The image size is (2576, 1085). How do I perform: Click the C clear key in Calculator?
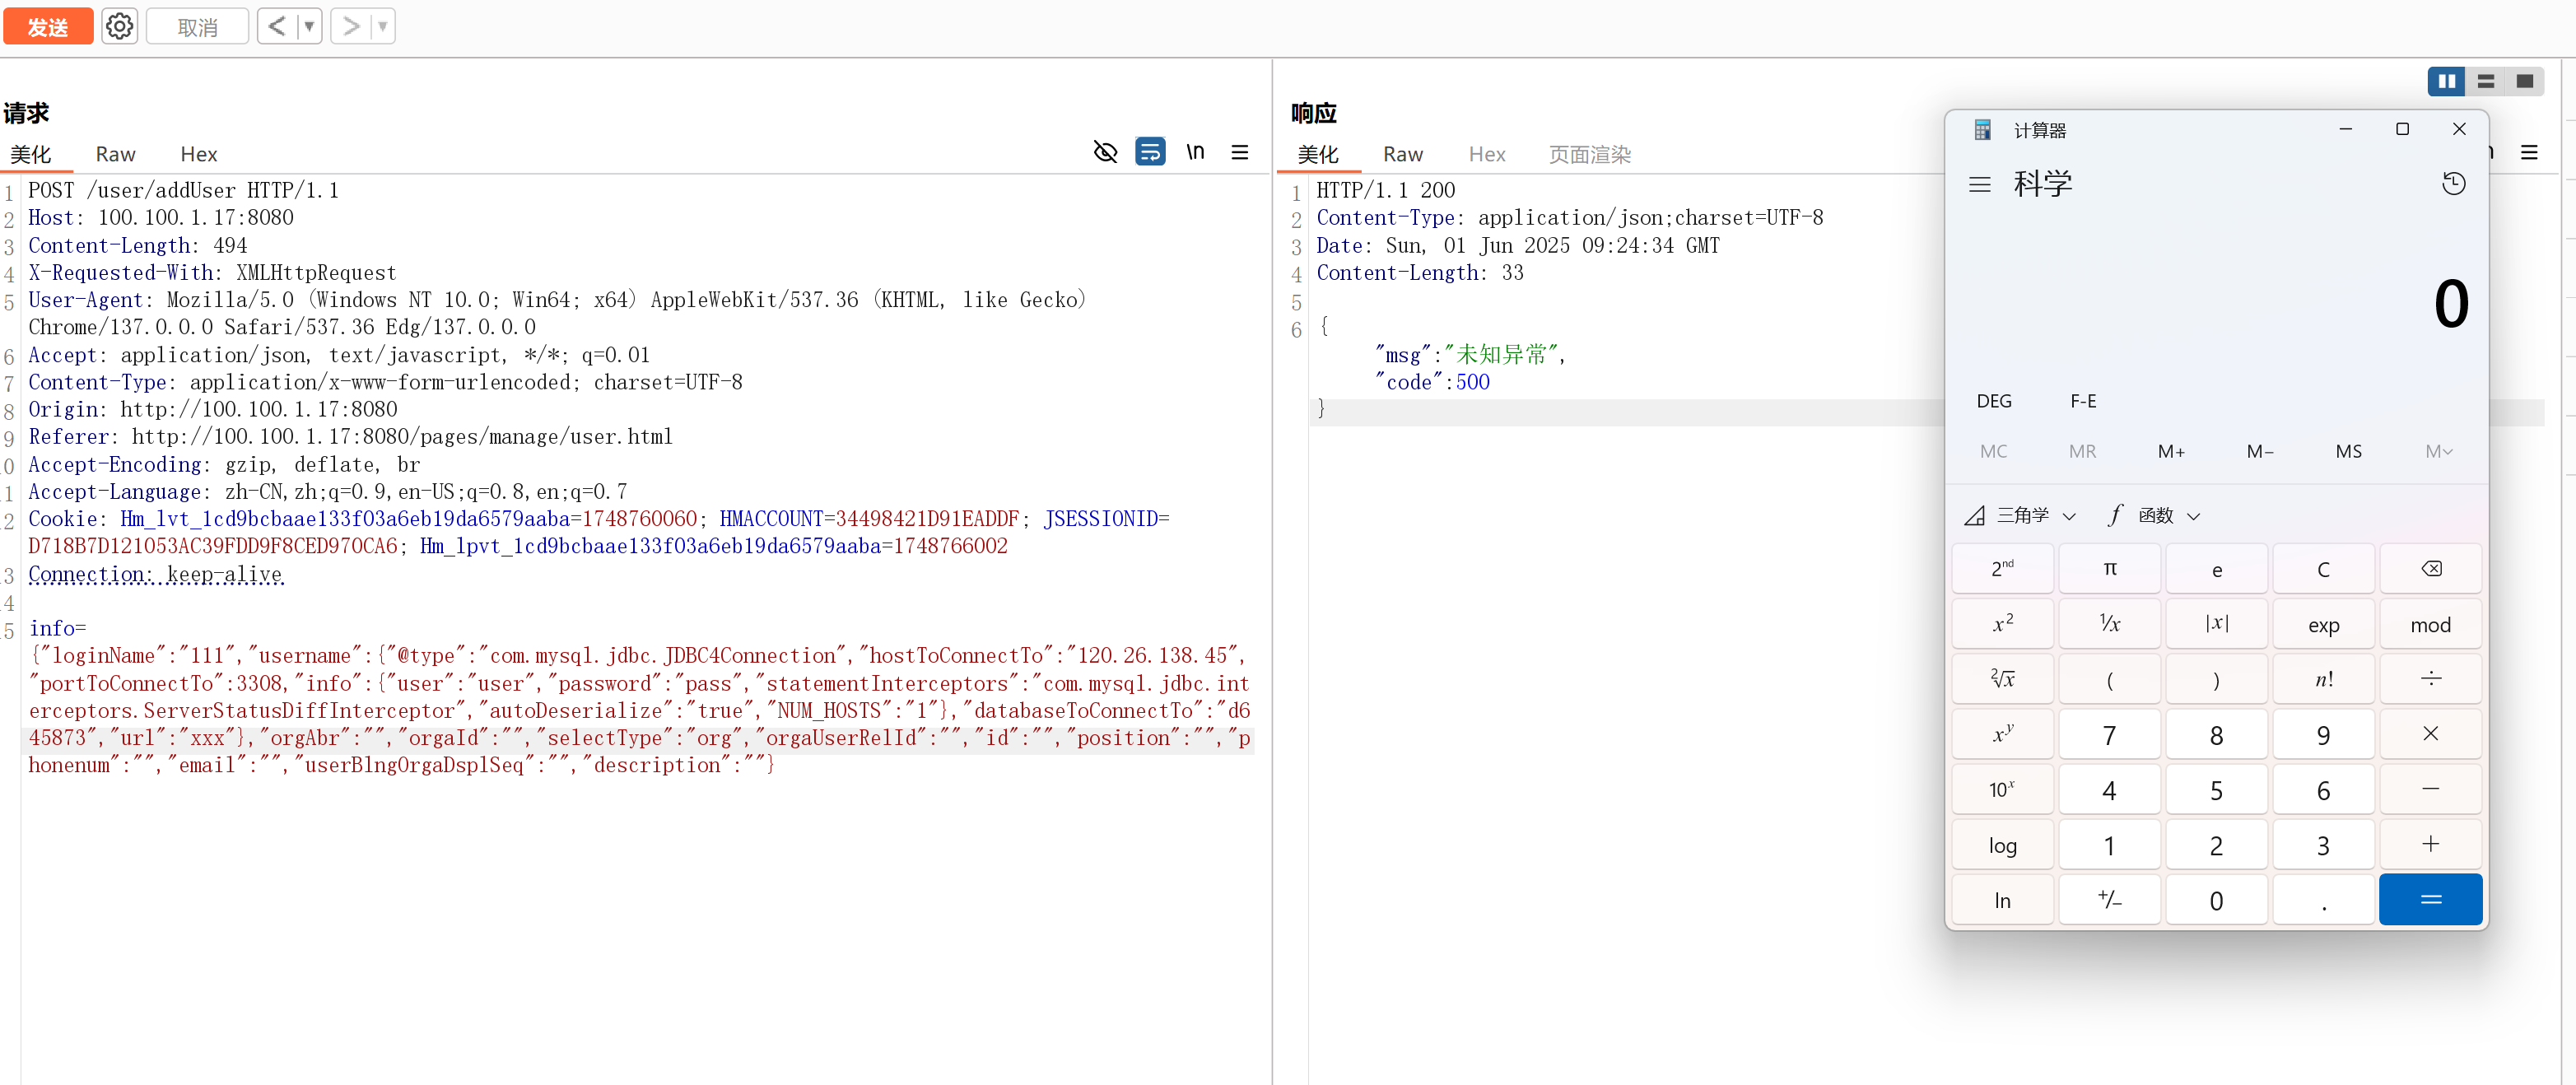pyautogui.click(x=2323, y=568)
